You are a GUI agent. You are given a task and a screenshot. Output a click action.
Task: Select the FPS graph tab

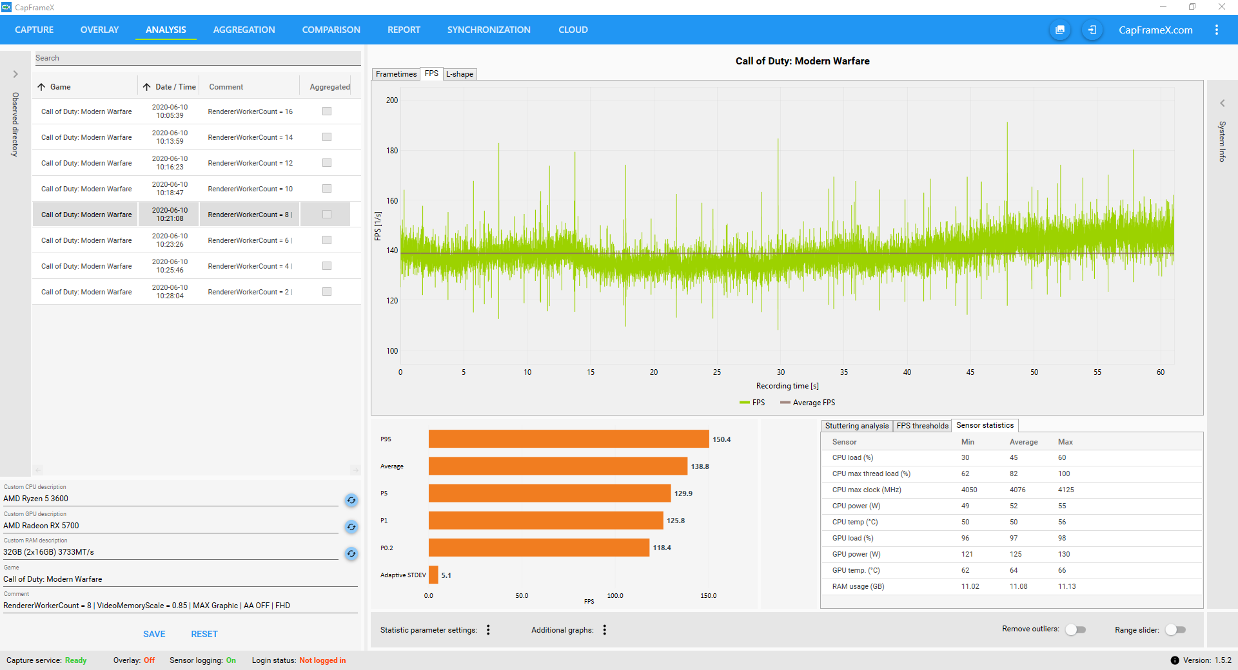coord(431,73)
